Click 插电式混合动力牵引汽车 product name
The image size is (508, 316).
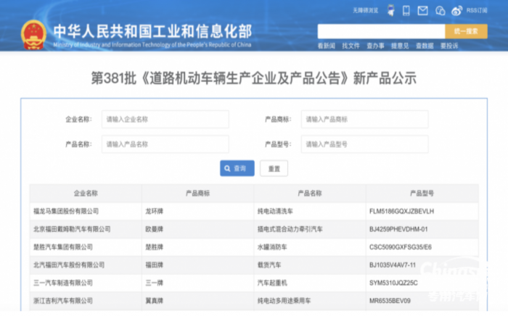[x=290, y=229]
